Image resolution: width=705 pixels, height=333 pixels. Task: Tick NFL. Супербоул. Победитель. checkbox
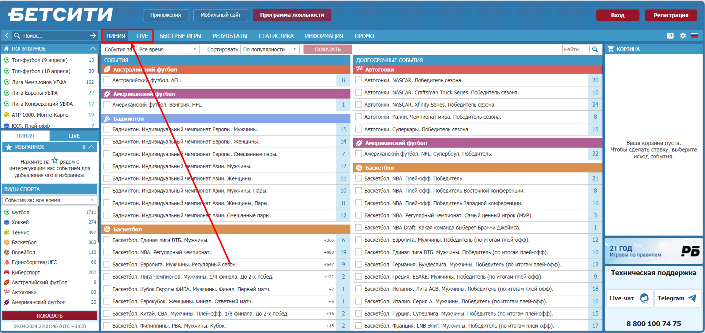pos(358,154)
